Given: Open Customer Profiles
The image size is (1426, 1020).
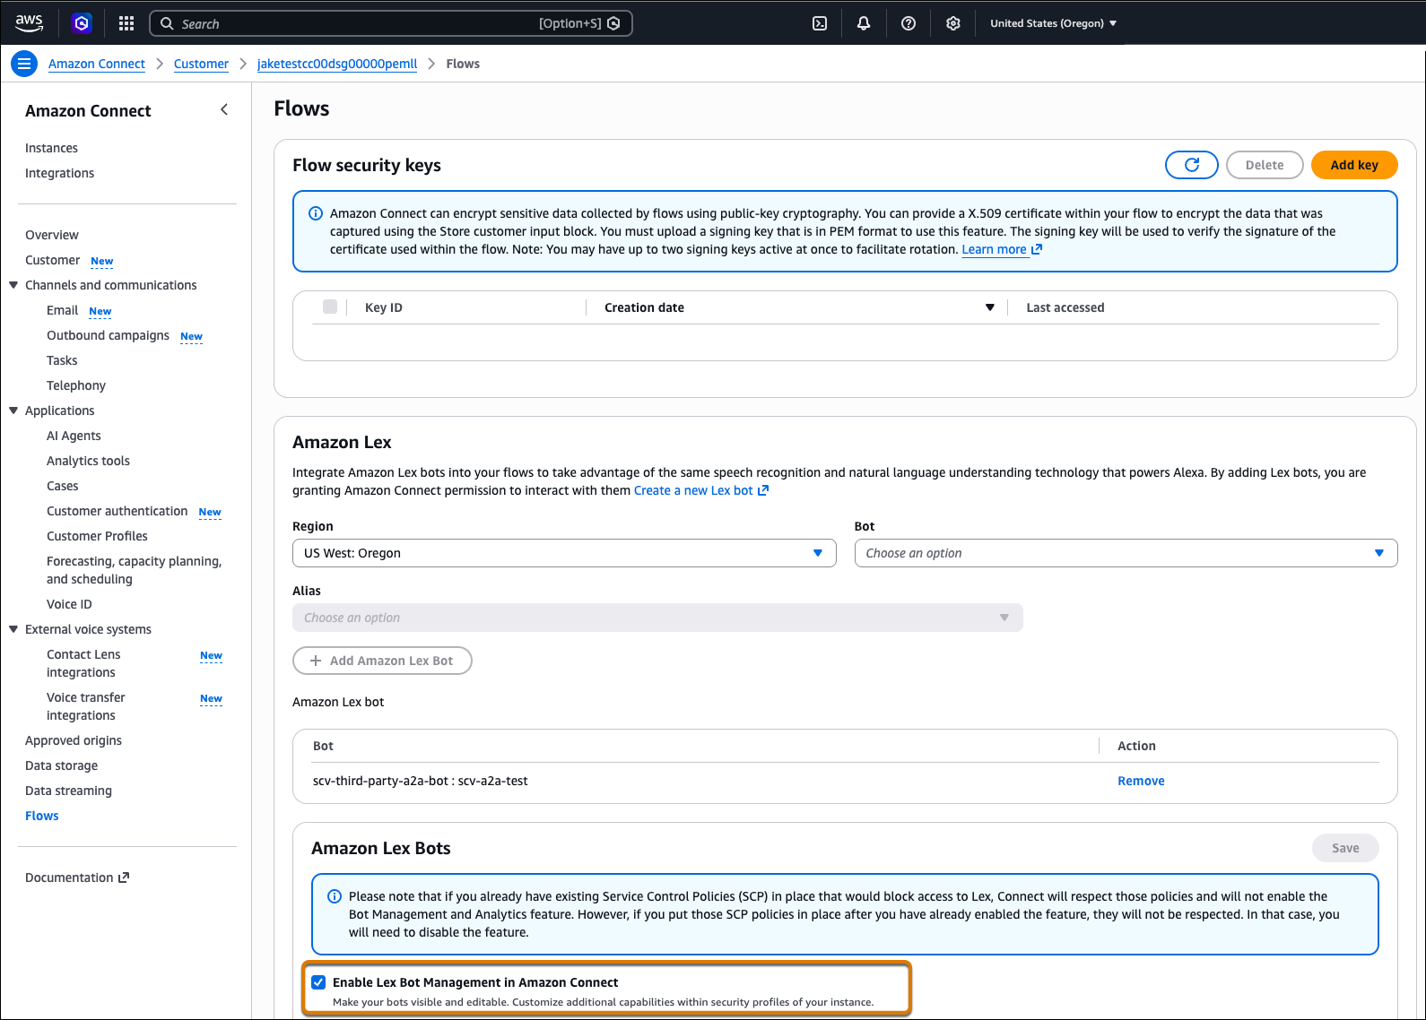Looking at the screenshot, I should (97, 536).
